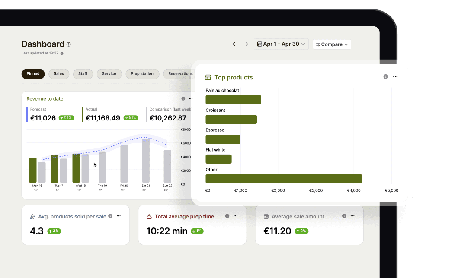The height and width of the screenshot is (278, 461).
Task: Open the Compare dropdown
Action: click(332, 44)
